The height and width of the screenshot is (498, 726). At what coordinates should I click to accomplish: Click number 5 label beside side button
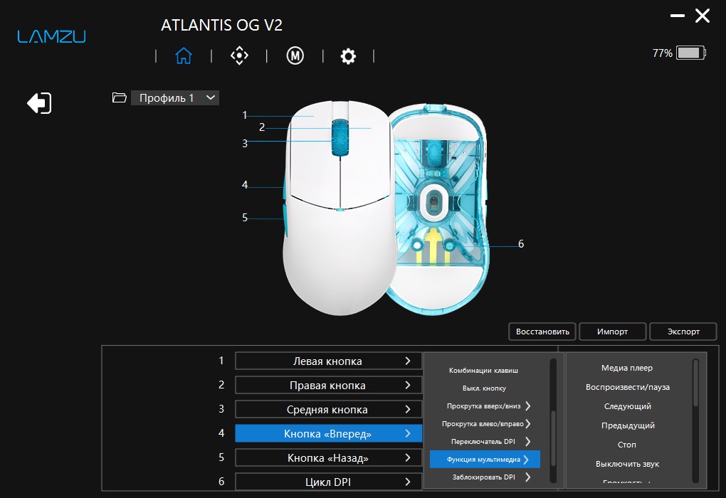point(244,218)
